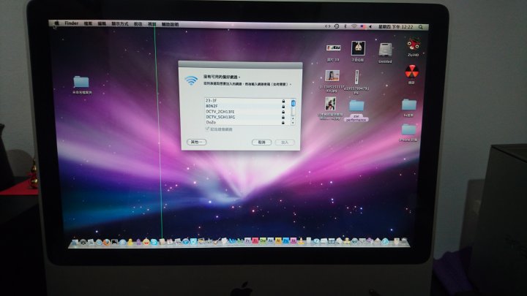
Task: Open Finder from the dock
Action: pyautogui.click(x=75, y=242)
